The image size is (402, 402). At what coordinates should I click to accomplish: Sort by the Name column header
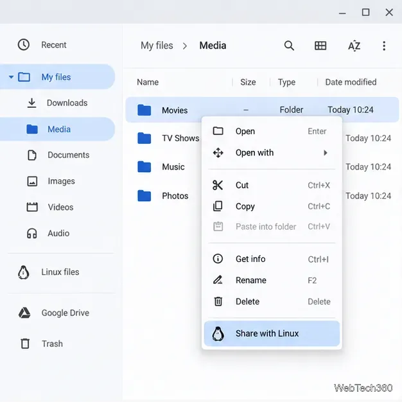click(148, 82)
